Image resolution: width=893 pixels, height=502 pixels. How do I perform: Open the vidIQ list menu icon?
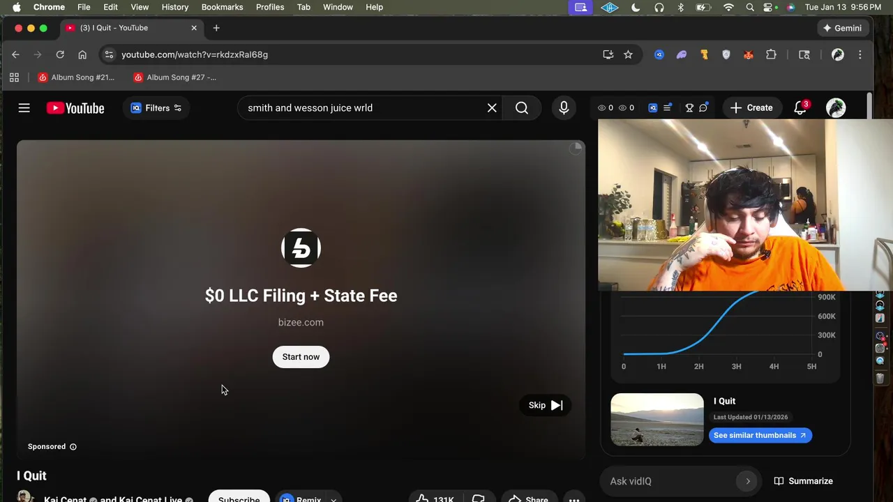pos(668,108)
